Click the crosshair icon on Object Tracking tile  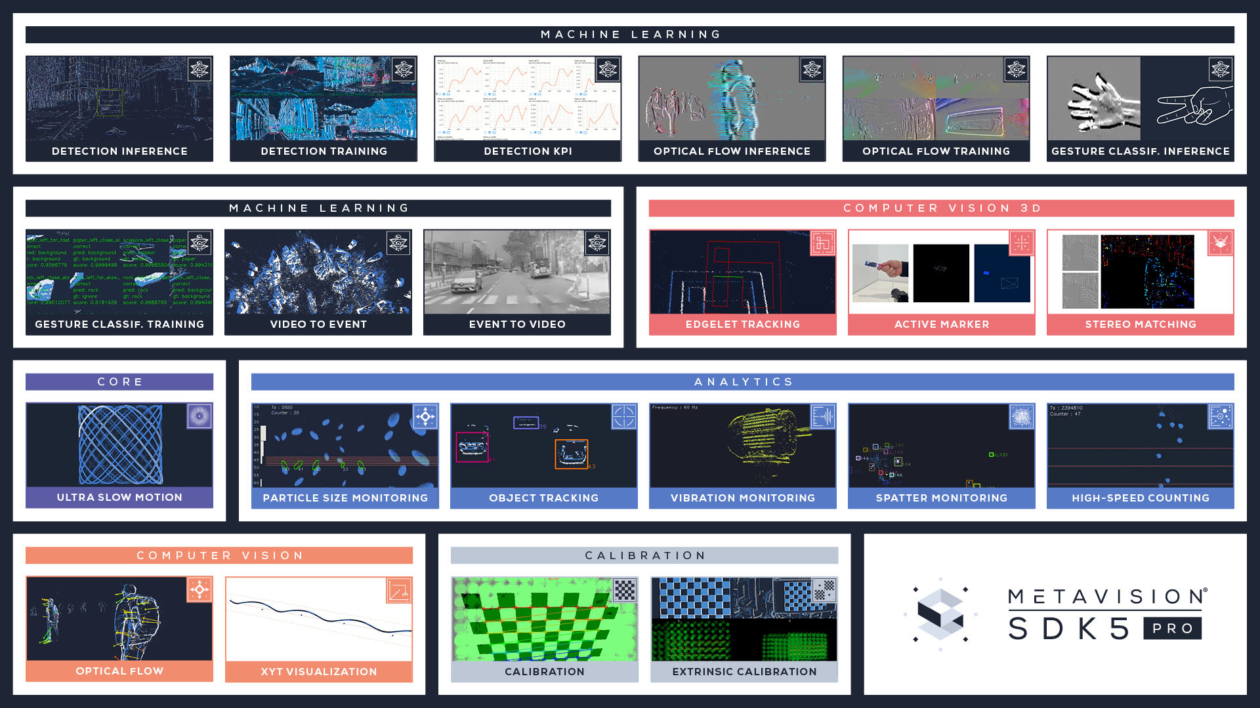pos(624,416)
